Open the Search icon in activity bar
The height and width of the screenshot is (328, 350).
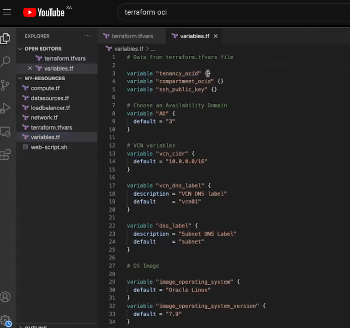click(5, 61)
